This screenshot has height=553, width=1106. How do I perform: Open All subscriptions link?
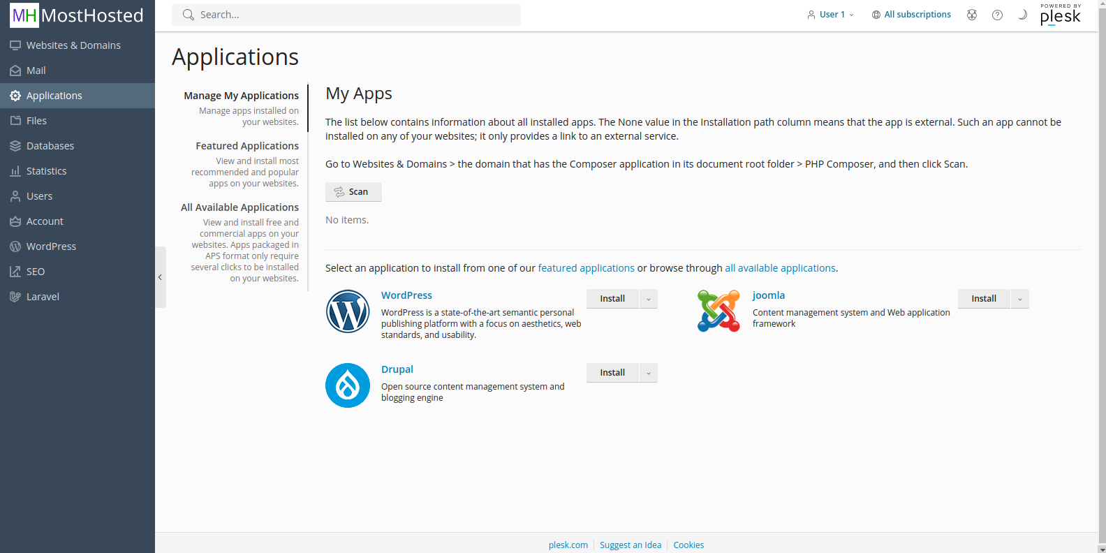(x=917, y=15)
